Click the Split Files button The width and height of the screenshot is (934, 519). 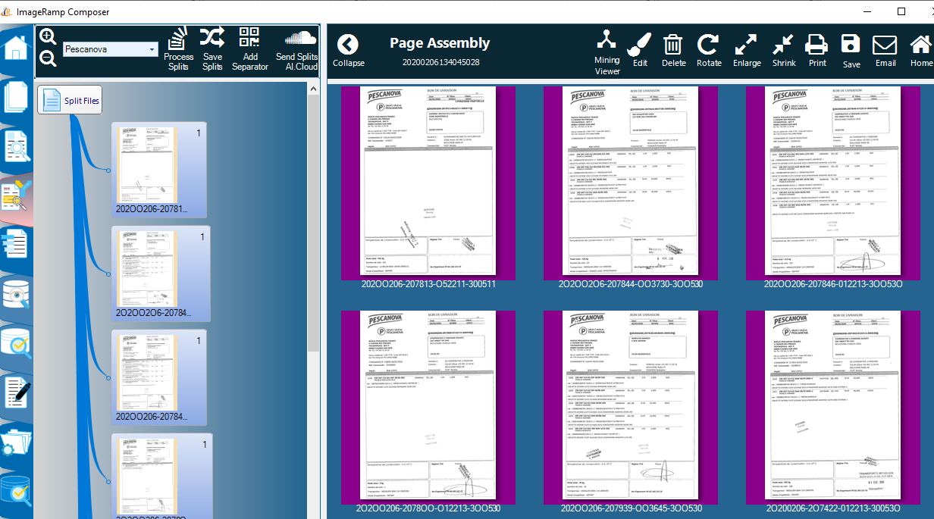coord(70,100)
